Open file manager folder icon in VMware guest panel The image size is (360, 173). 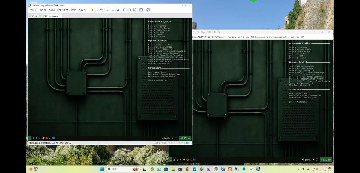[x=54, y=138]
